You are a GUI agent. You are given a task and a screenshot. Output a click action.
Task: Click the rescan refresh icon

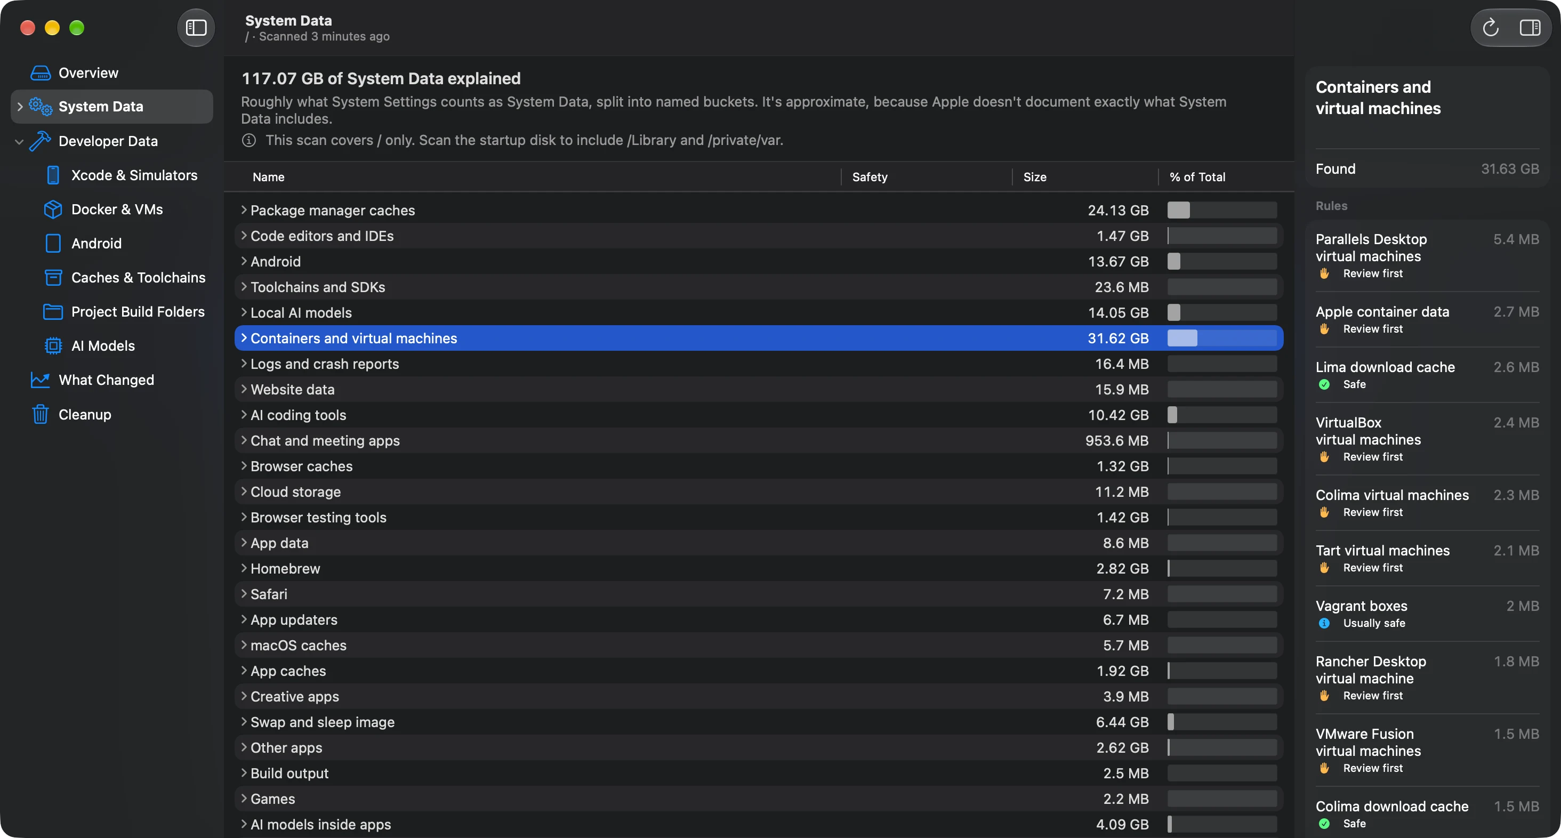point(1490,27)
